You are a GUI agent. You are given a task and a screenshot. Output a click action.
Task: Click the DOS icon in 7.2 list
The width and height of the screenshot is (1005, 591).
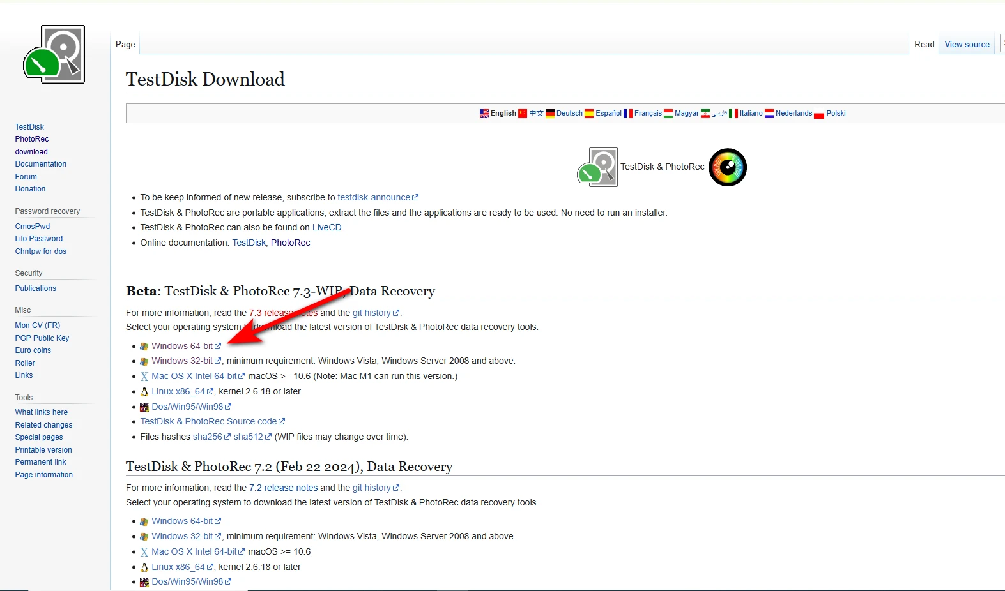[144, 582]
